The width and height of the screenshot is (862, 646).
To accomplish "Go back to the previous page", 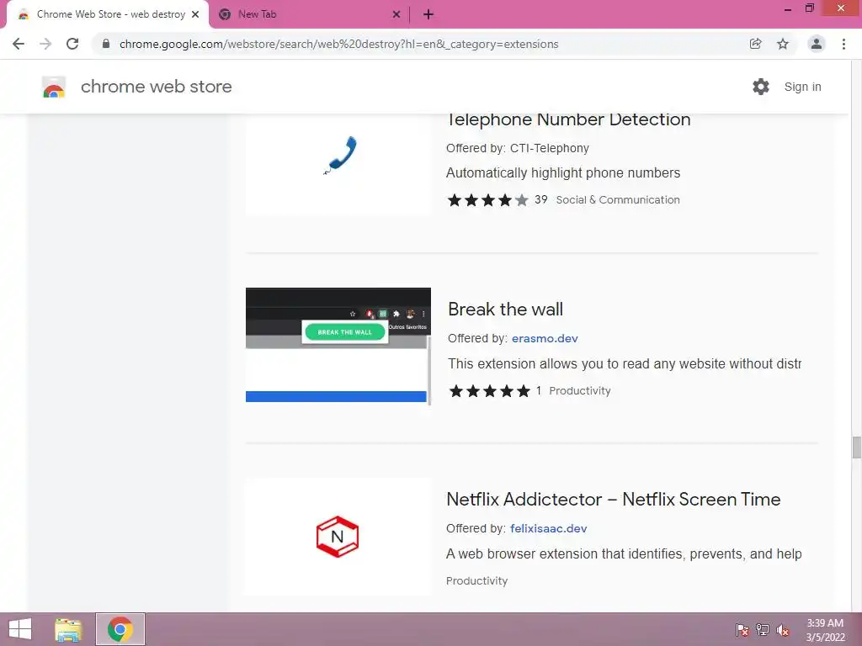I will click(19, 44).
